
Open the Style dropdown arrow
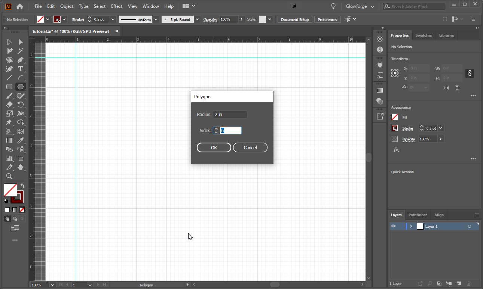[x=269, y=19]
